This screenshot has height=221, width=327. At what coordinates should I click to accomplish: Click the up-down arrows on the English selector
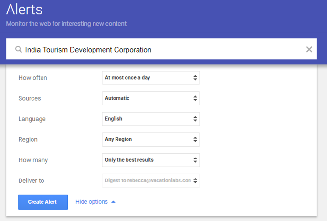195,119
